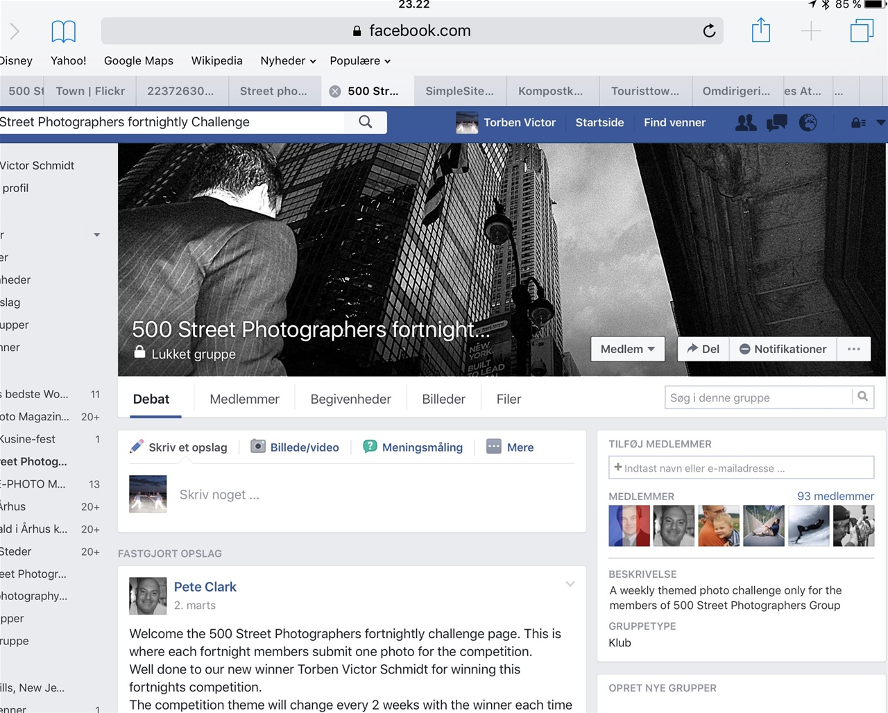Image resolution: width=888 pixels, height=713 pixels.
Task: Click Skriv et opslag text
Action: 188,447
